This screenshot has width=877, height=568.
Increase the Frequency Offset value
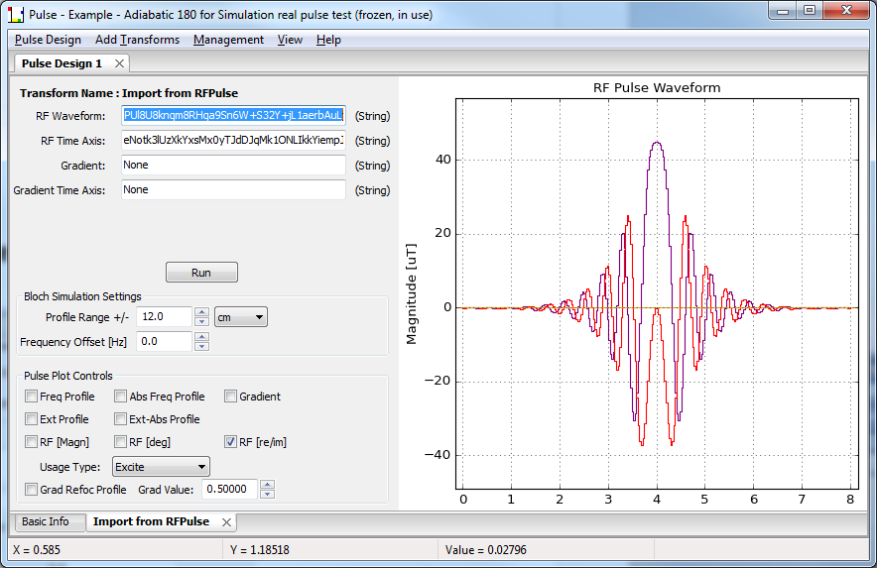(x=202, y=337)
